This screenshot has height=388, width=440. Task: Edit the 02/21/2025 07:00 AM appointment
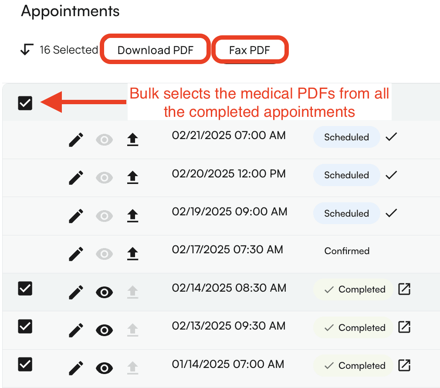pos(76,140)
